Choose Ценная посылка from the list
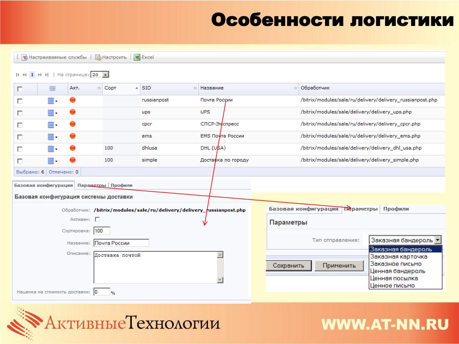459x344 pixels. pos(405,279)
